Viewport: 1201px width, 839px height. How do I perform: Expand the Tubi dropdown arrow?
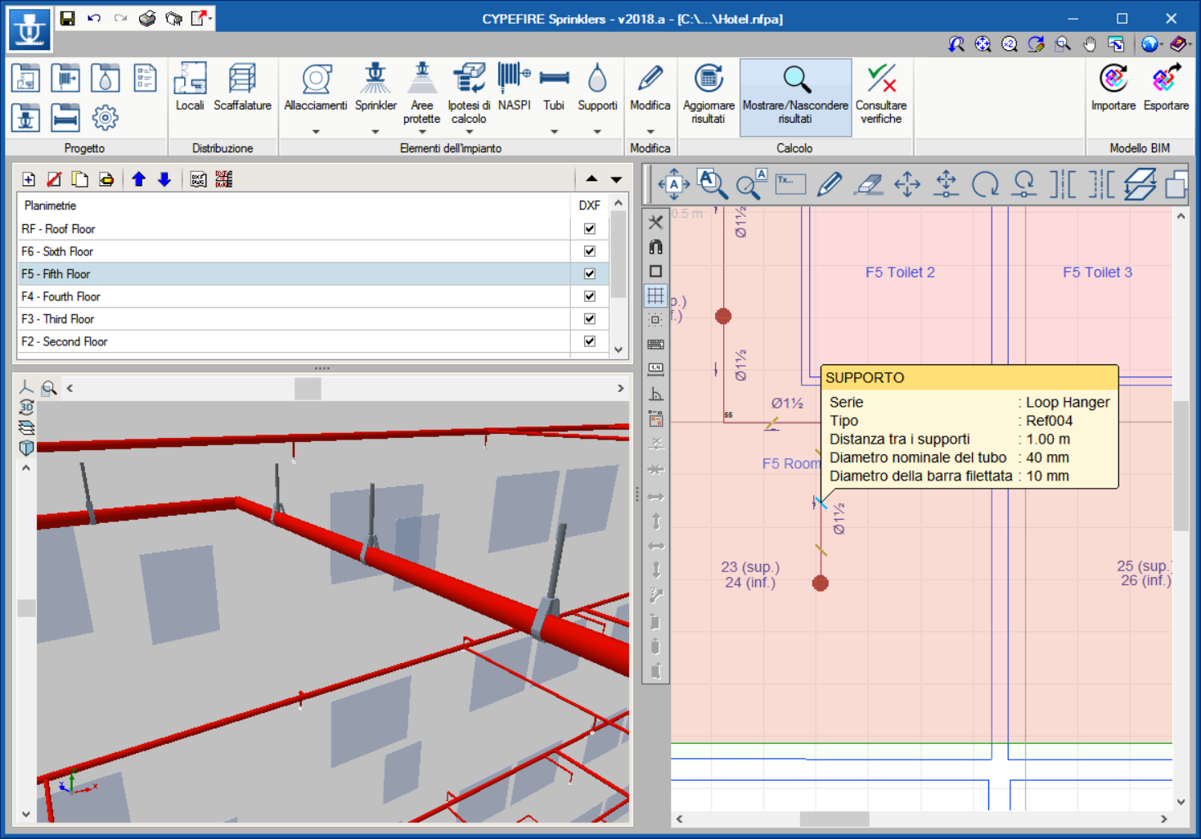pyautogui.click(x=554, y=131)
